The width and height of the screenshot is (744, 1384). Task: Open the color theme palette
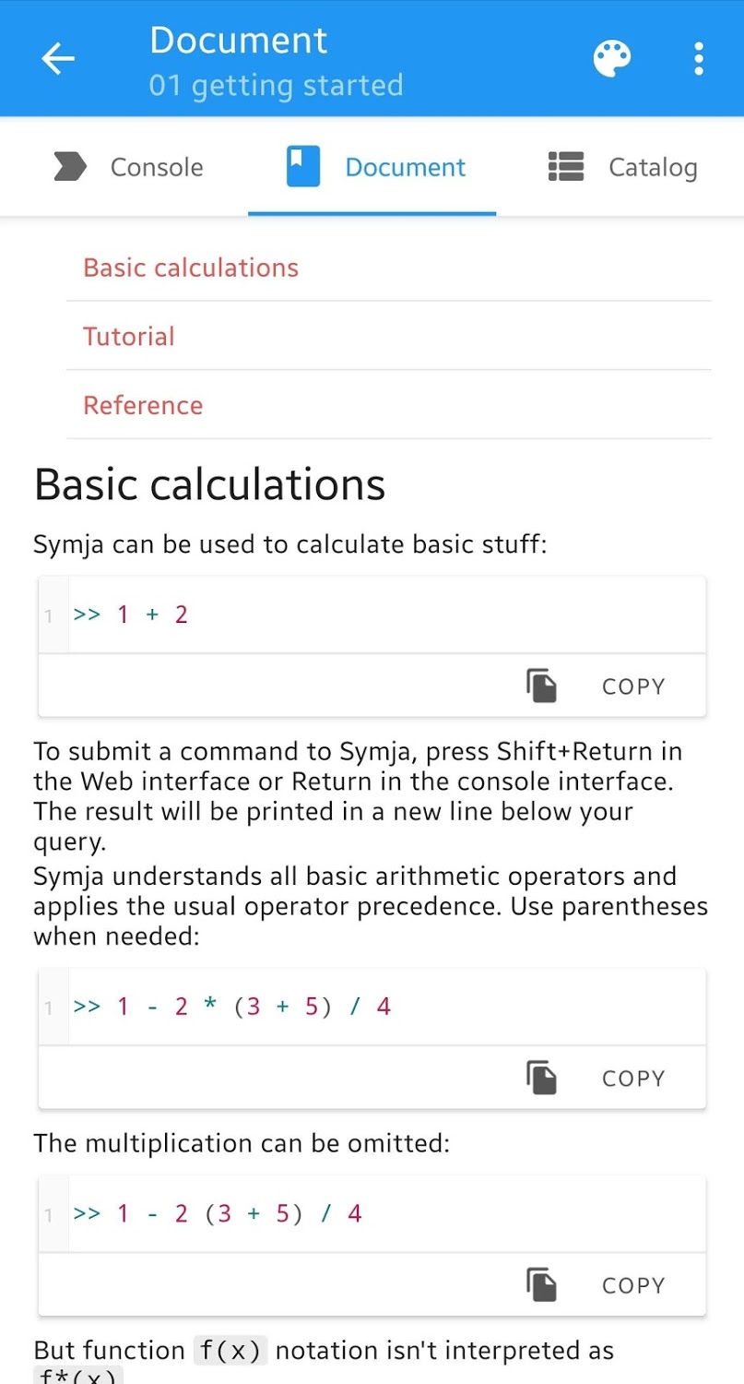(x=611, y=59)
